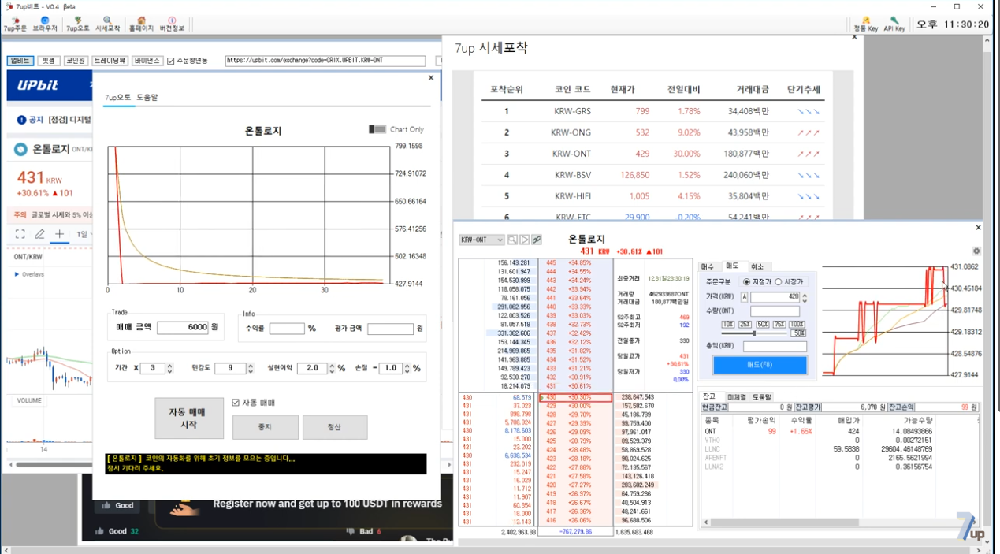Select the 10% quantity button
The width and height of the screenshot is (1000, 554).
tap(728, 325)
